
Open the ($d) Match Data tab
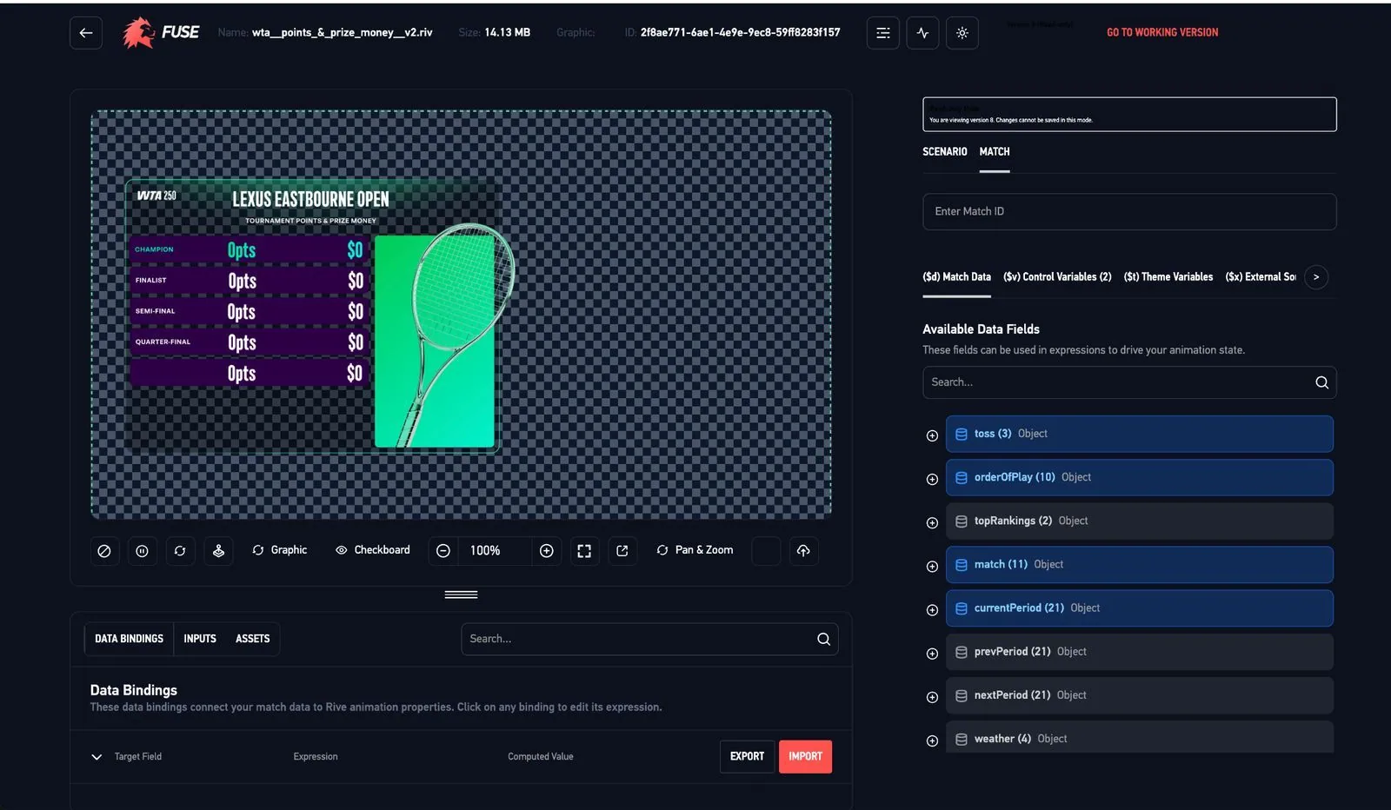956,277
